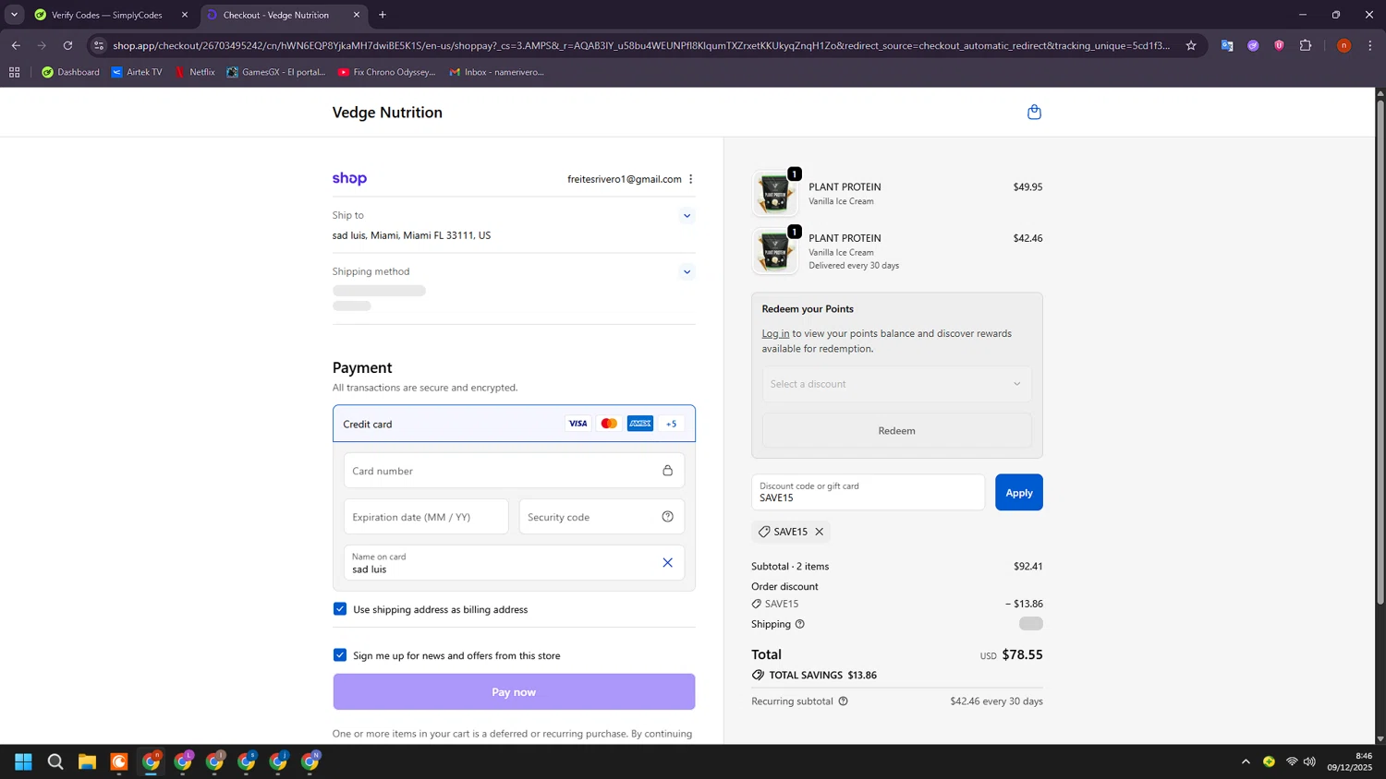Bookmark this page with the star icon
The height and width of the screenshot is (779, 1386).
(x=1191, y=45)
